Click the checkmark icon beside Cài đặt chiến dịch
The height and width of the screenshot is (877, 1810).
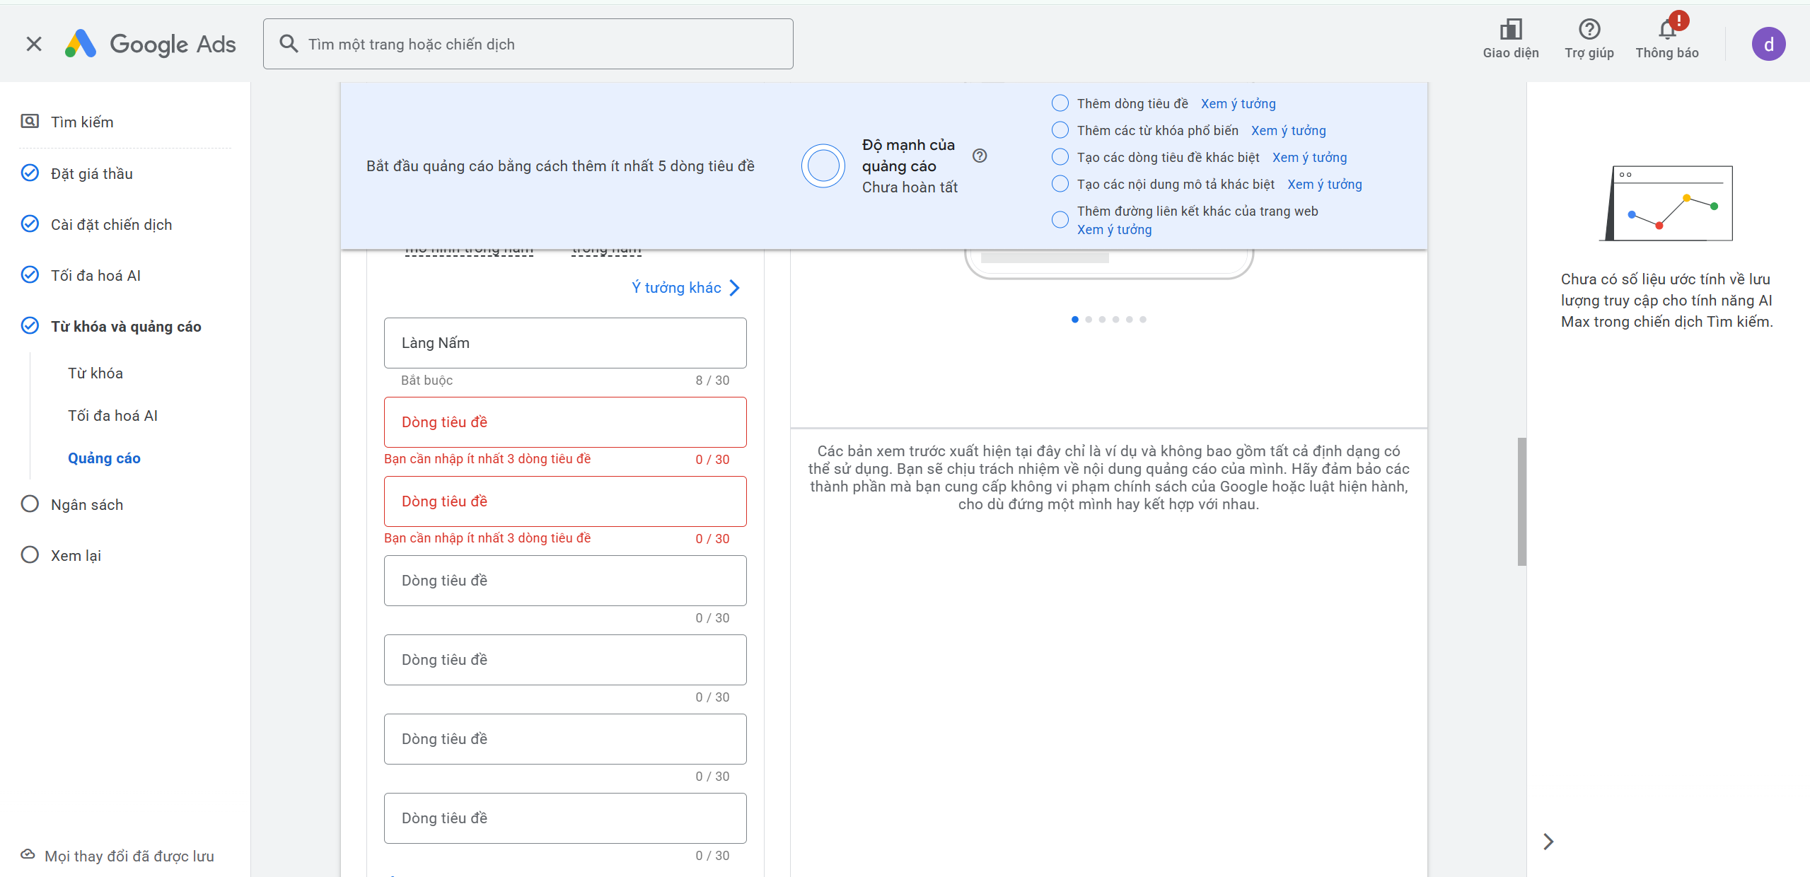coord(30,224)
